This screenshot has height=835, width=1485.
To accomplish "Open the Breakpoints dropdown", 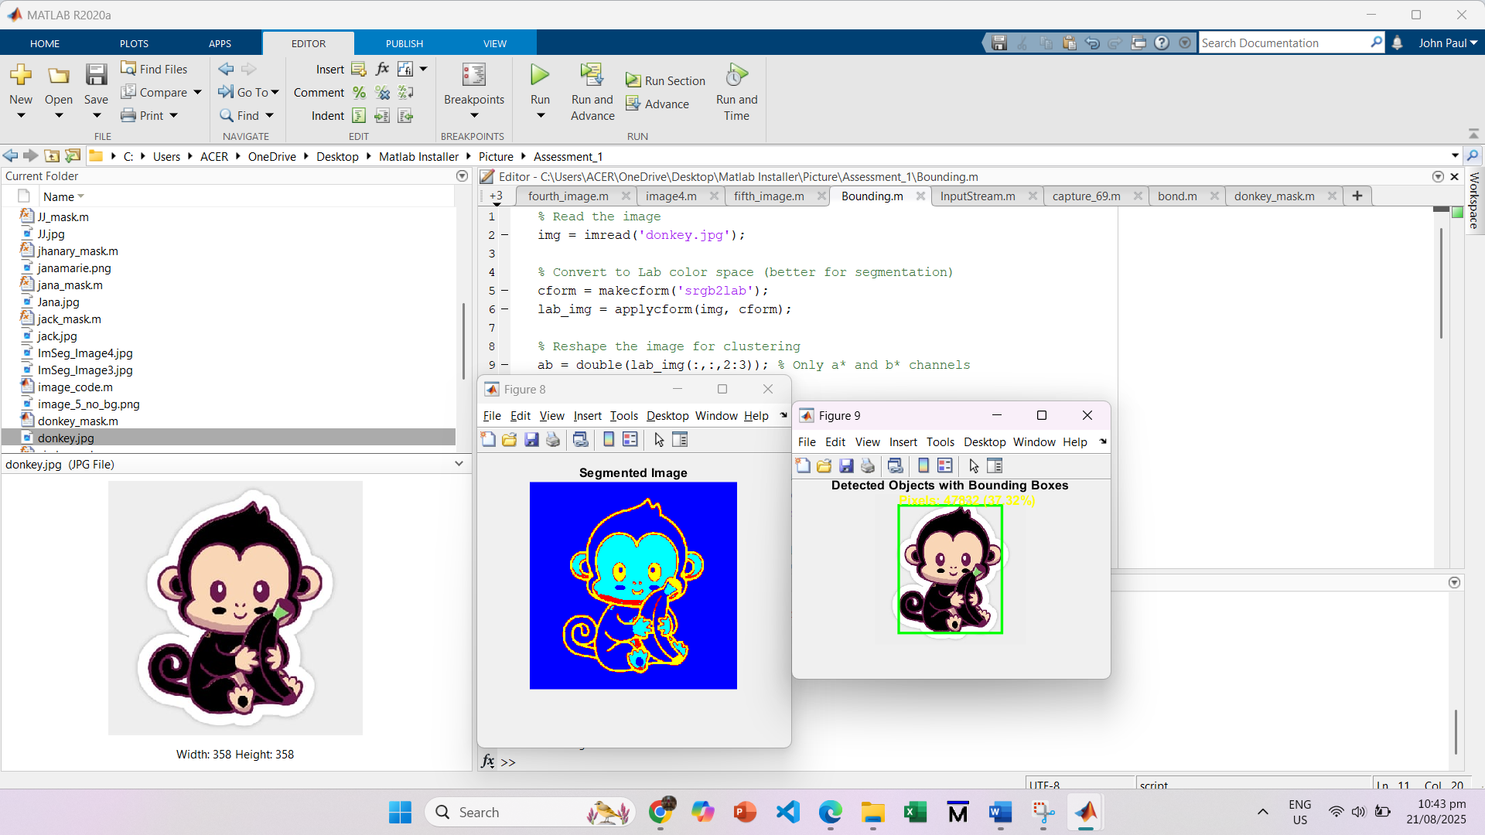I will [474, 116].
